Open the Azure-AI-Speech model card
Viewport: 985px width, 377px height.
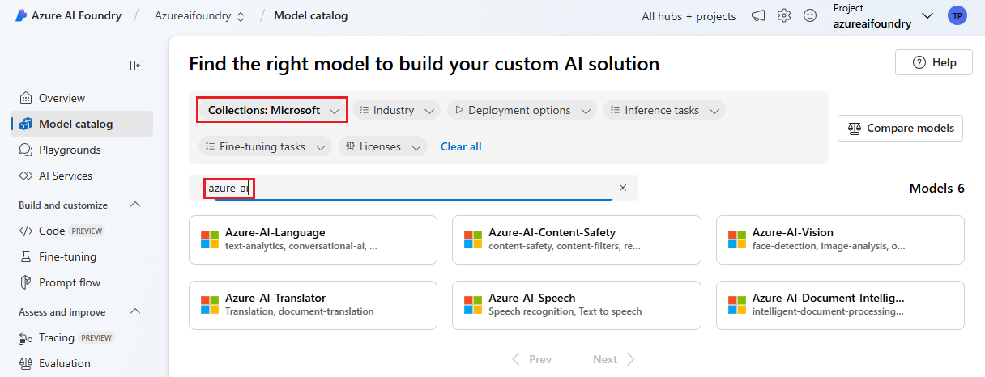click(x=576, y=305)
